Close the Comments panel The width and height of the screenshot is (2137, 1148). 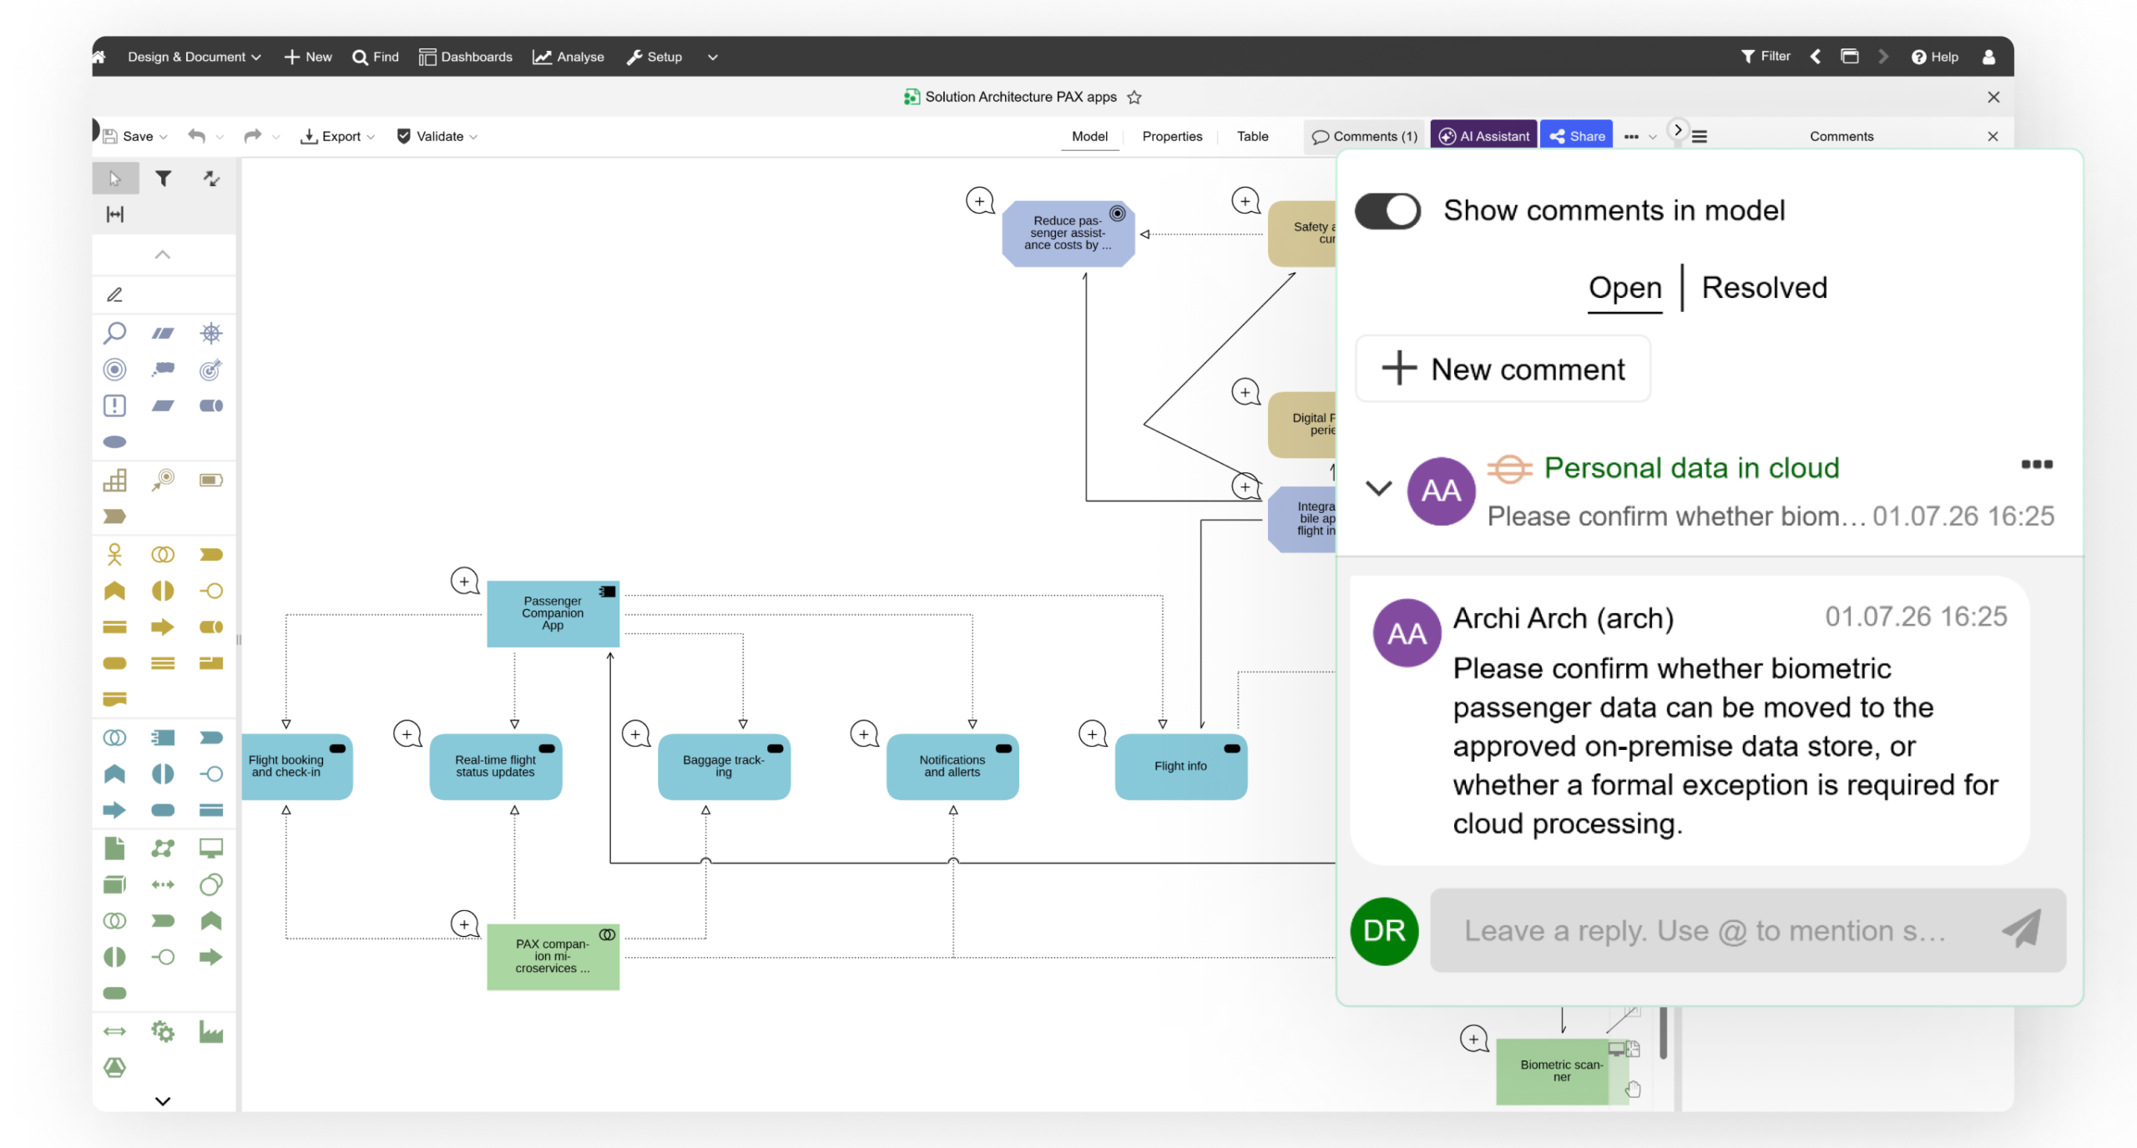tap(1993, 136)
